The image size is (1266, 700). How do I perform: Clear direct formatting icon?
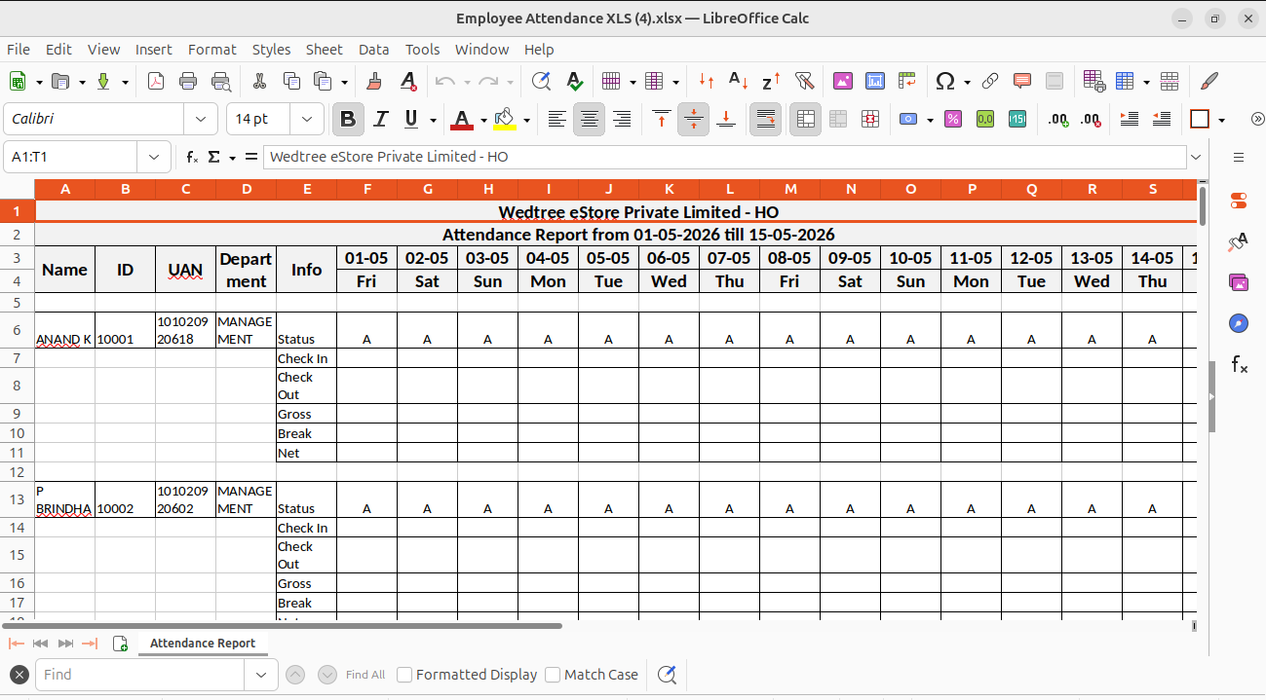[408, 82]
